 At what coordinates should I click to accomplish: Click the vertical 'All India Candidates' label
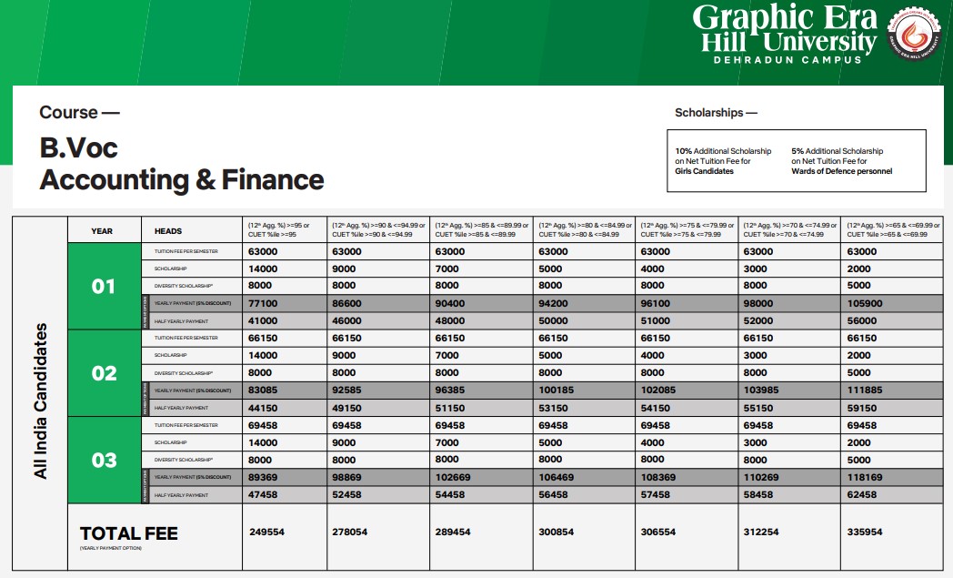click(40, 401)
